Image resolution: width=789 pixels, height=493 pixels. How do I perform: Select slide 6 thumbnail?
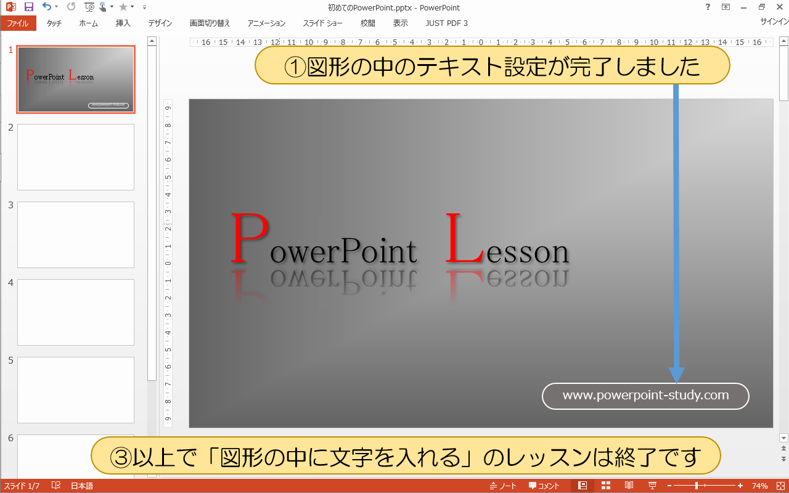pyautogui.click(x=76, y=456)
